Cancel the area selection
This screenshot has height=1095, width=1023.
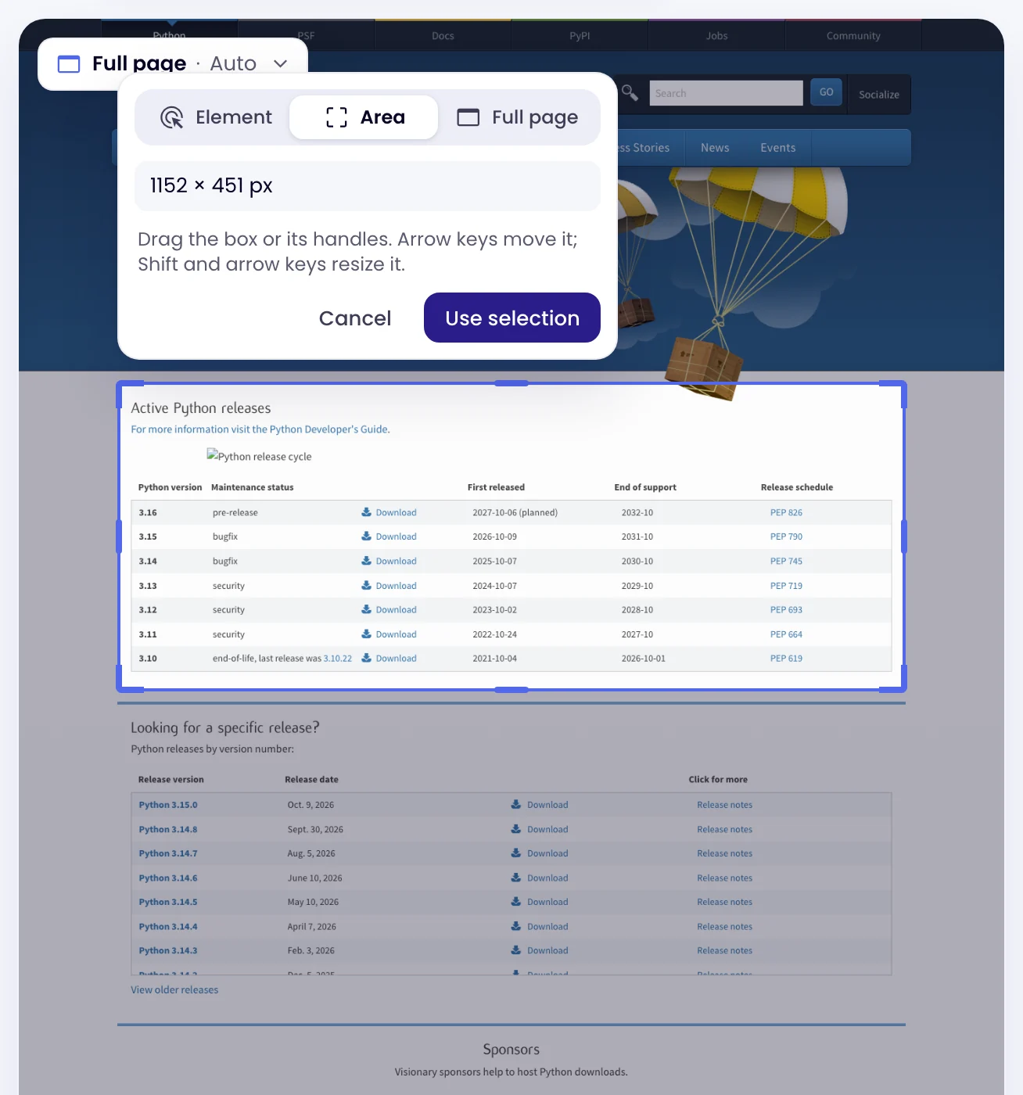pyautogui.click(x=355, y=318)
